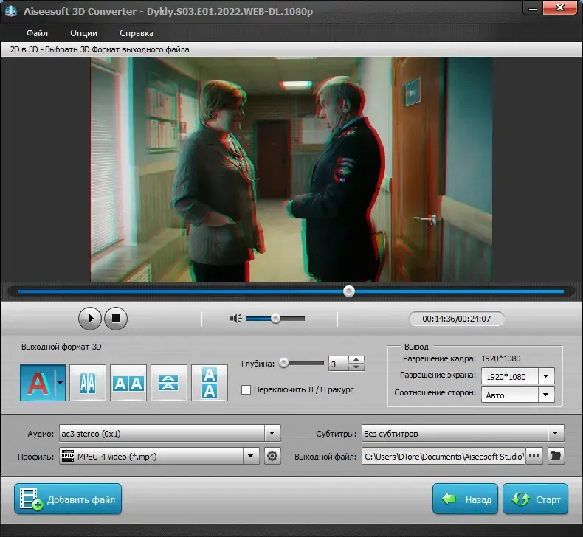583x537 pixels.
Task: Select Side by Side half-width 3D format
Action: click(88, 383)
